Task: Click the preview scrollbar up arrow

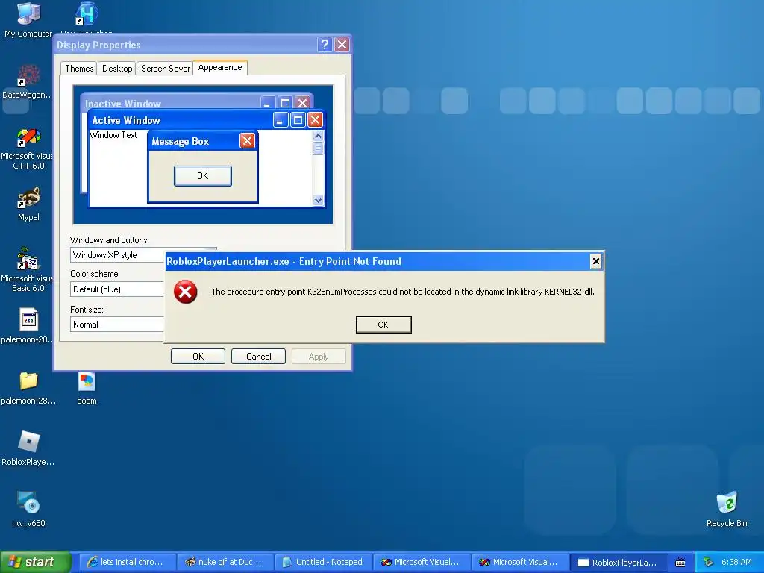Action: 318,136
